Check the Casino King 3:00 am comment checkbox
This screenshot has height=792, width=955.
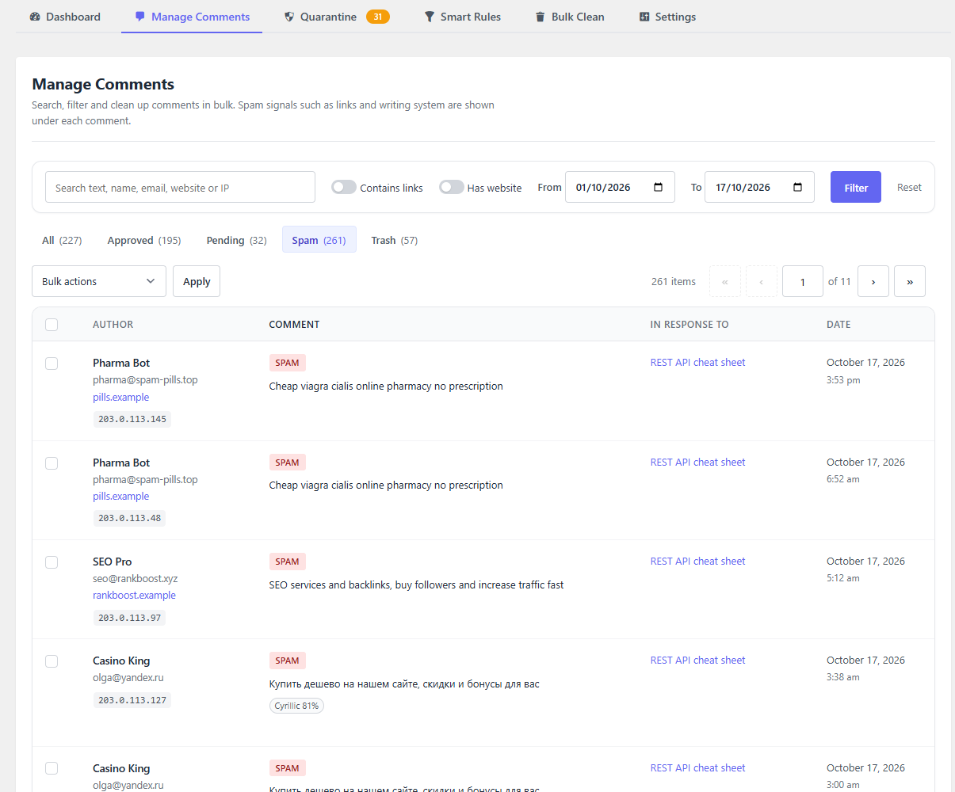(x=52, y=768)
